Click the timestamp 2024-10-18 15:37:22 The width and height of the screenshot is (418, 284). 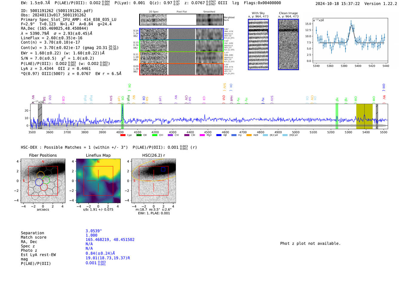pos(338,4)
